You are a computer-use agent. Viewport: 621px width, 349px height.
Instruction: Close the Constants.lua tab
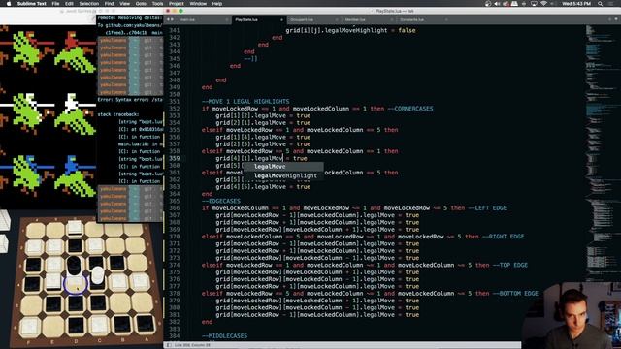(446, 19)
